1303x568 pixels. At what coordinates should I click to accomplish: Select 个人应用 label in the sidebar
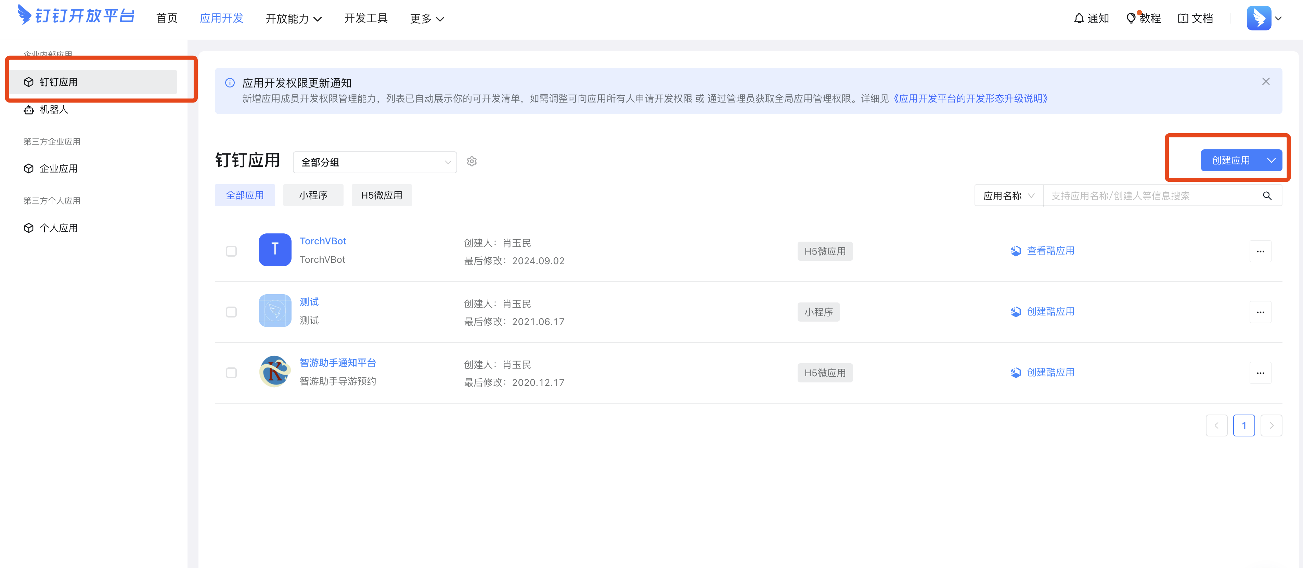59,228
